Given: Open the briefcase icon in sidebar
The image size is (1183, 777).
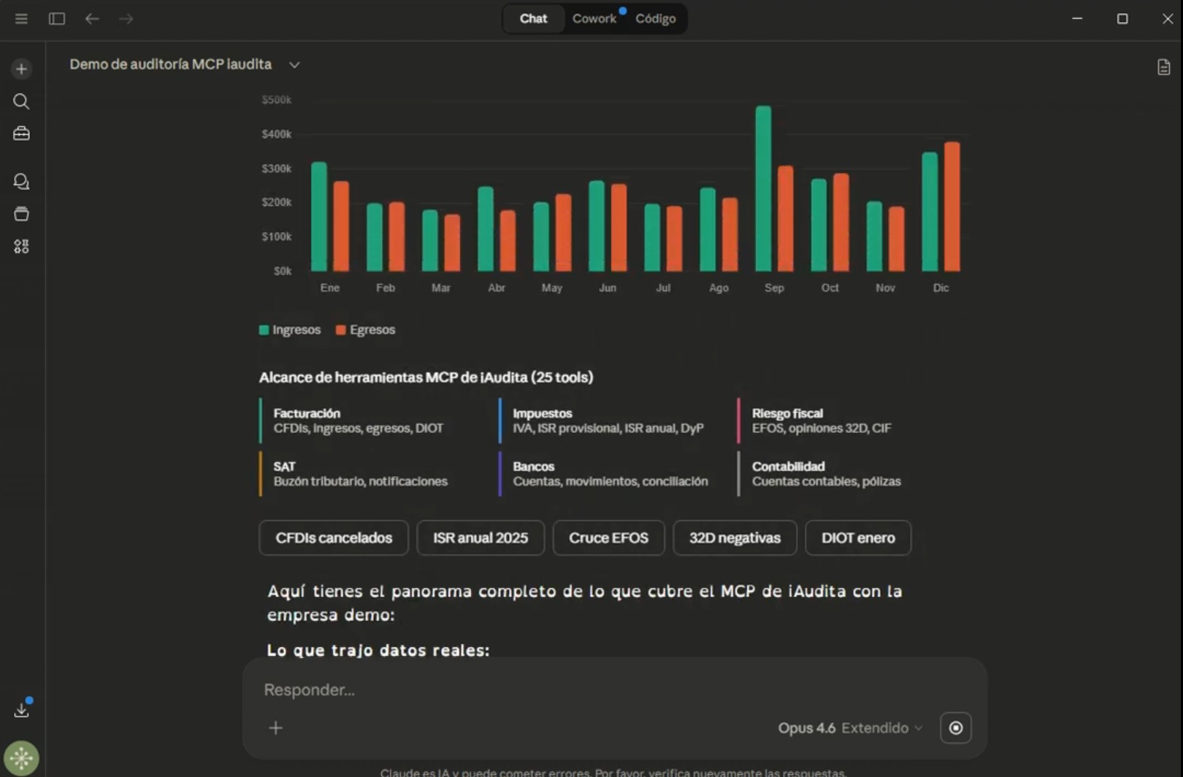Looking at the screenshot, I should tap(21, 134).
